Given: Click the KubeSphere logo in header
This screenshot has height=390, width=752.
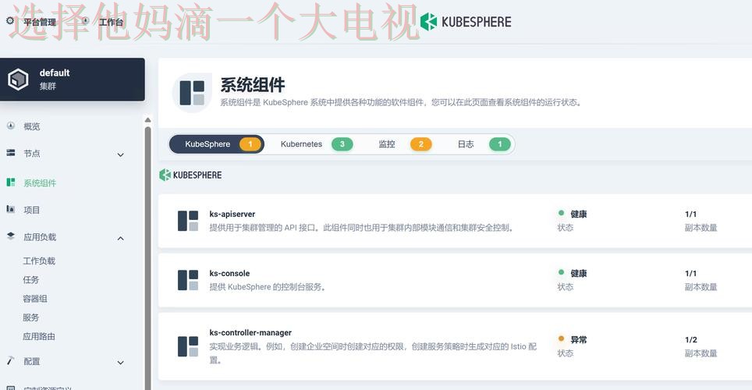Looking at the screenshot, I should pyautogui.click(x=466, y=22).
